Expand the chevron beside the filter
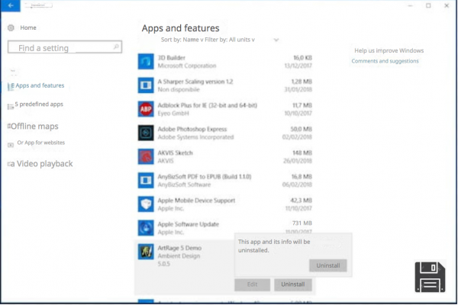The image size is (458, 305). tap(276, 40)
